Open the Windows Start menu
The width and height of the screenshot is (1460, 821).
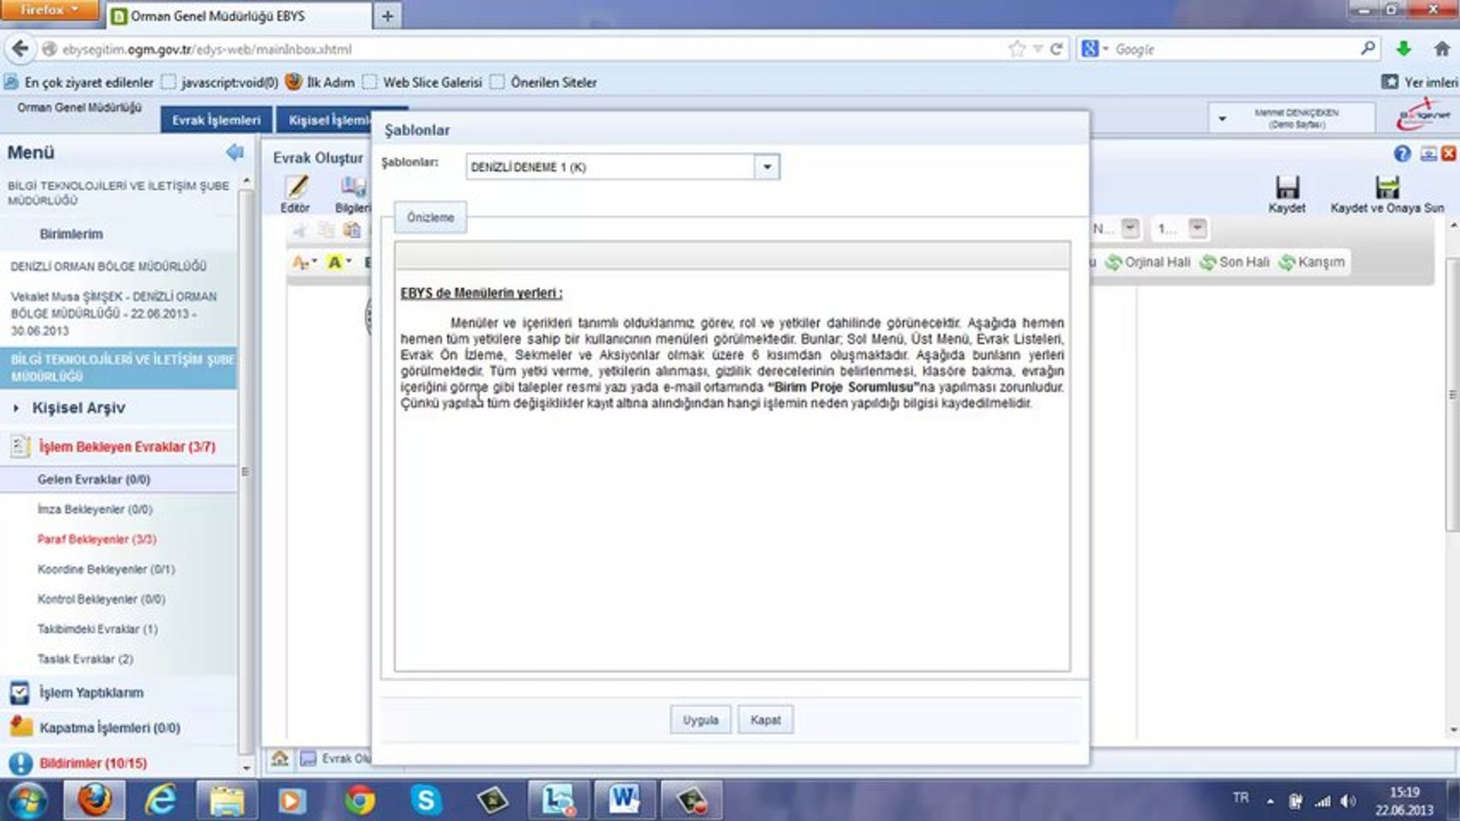point(27,800)
